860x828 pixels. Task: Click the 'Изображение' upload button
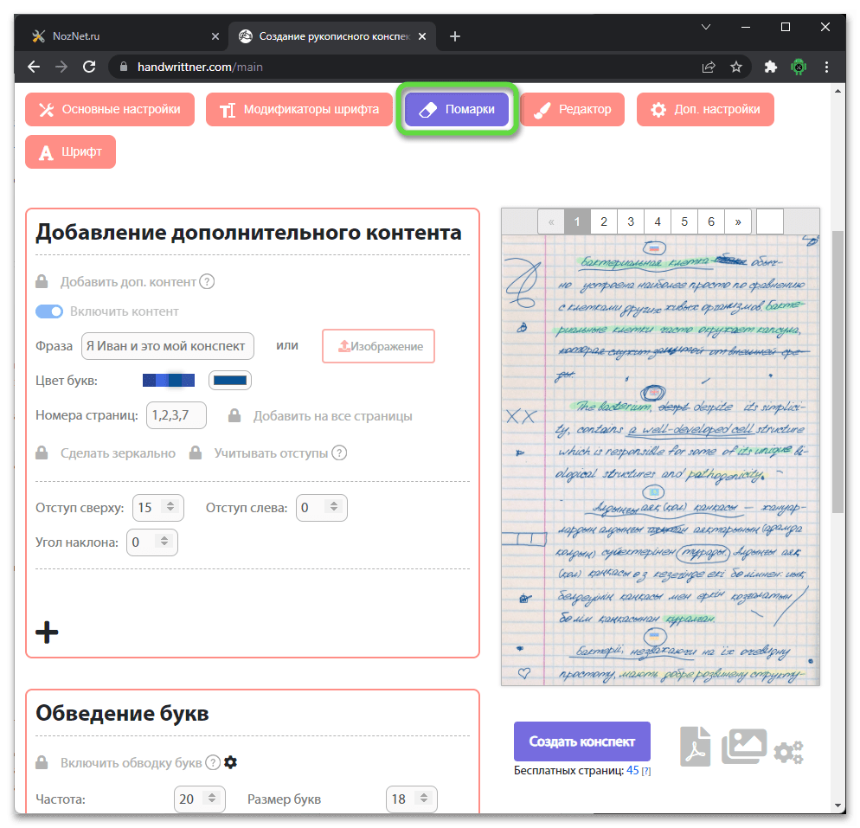click(378, 346)
